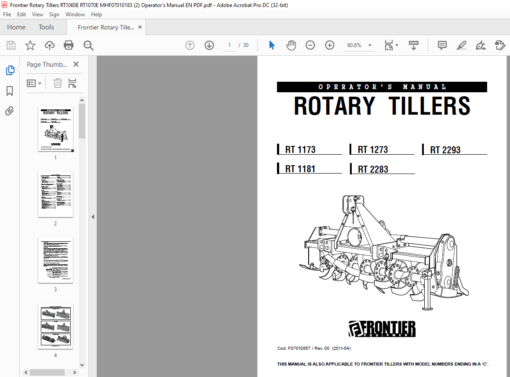Open the Bookmarks panel icon
The height and width of the screenshot is (377, 510).
point(10,91)
